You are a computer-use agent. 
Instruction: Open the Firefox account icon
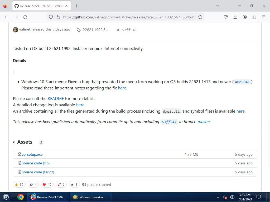click(x=245, y=17)
